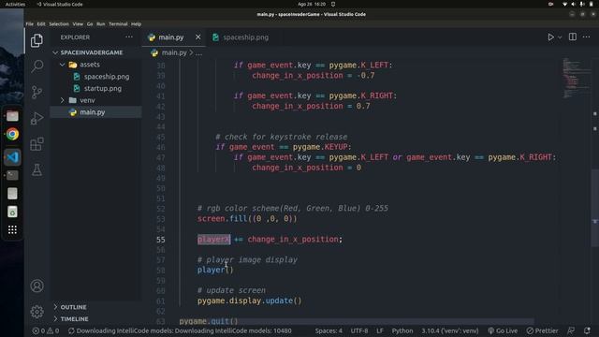This screenshot has height=337, width=599.
Task: Open the Testing flask view
Action: coord(37,169)
